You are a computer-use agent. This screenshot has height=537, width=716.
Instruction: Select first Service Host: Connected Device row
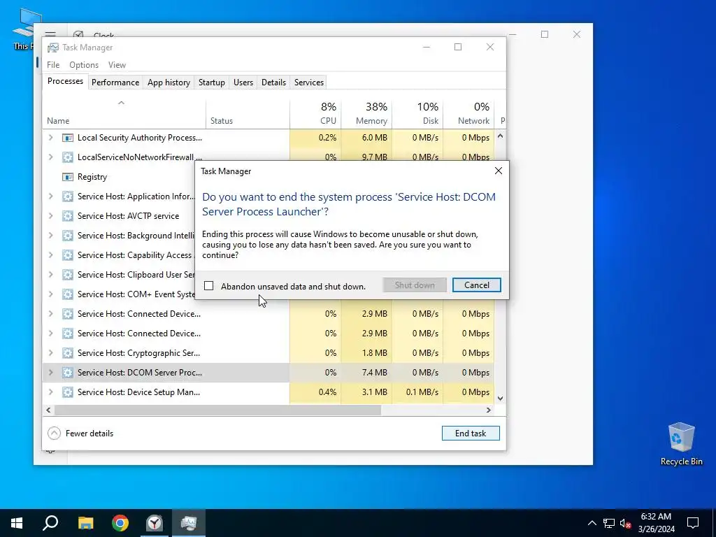coord(268,314)
